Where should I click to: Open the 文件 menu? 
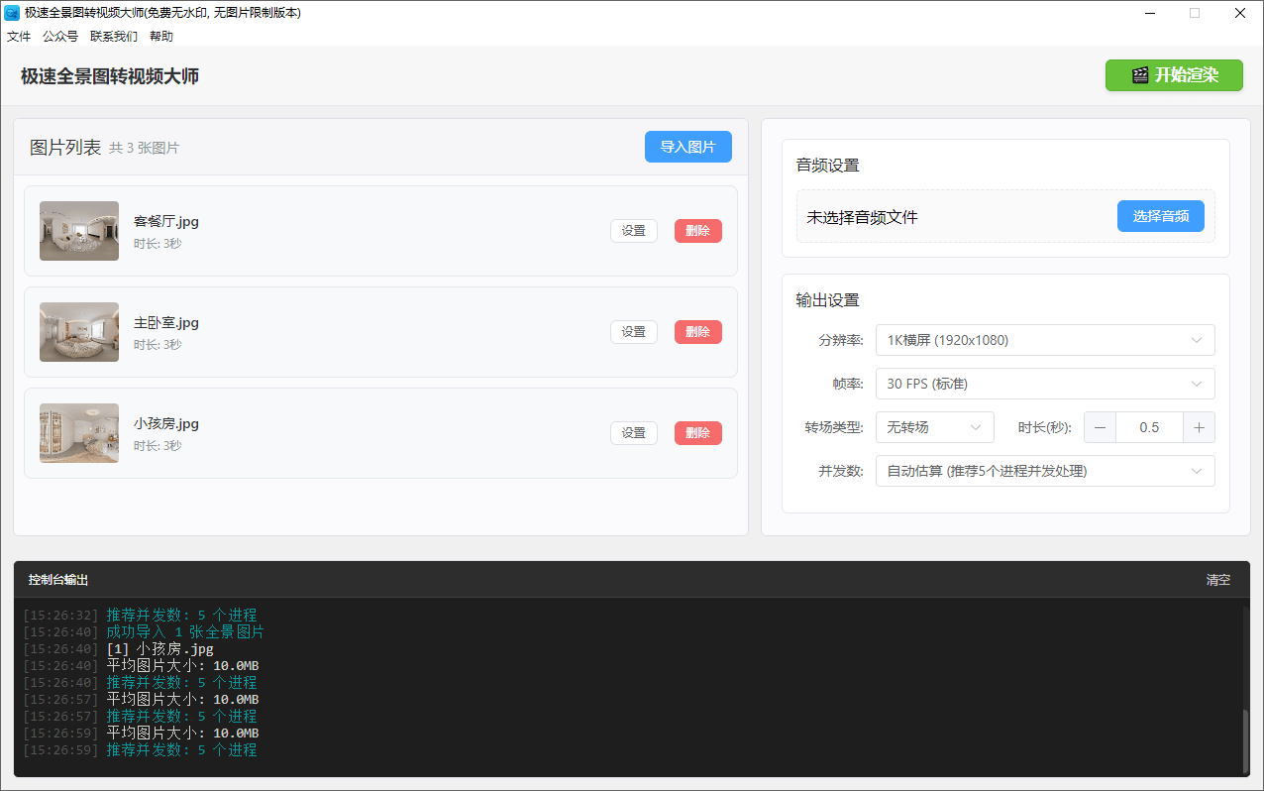tap(19, 37)
